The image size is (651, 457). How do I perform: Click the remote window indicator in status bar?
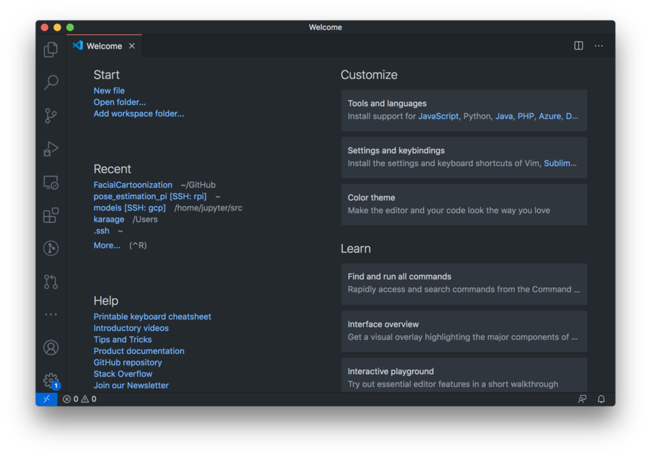(46, 399)
